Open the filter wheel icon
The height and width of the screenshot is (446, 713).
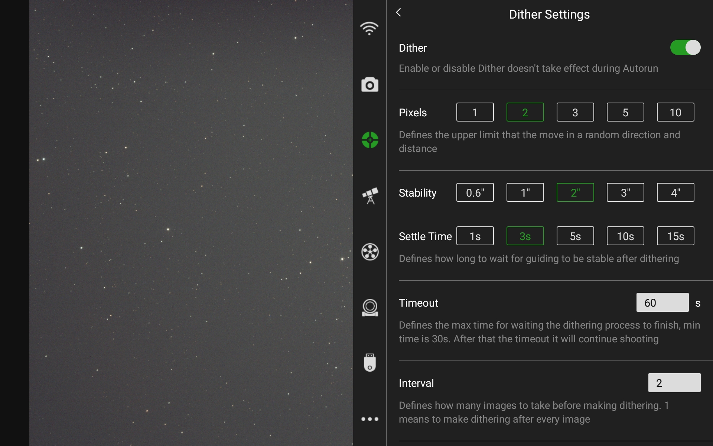pos(370,252)
